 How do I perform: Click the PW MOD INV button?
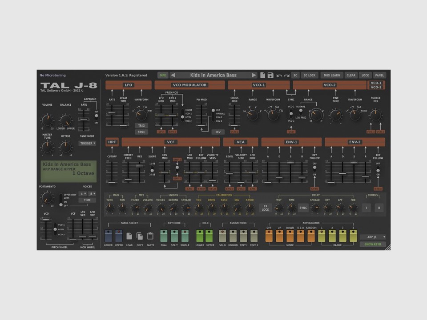pos(218,132)
